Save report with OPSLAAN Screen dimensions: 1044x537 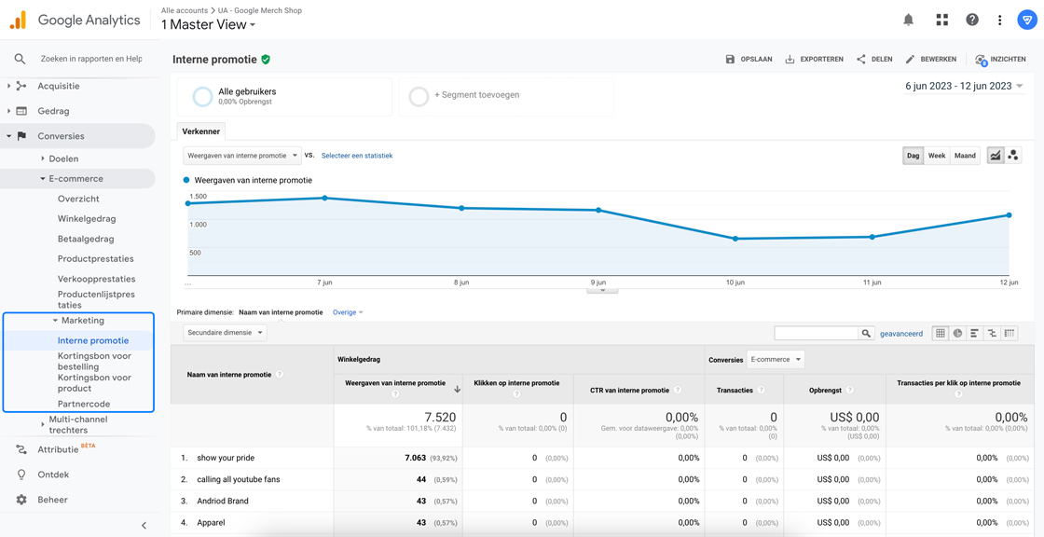(749, 60)
